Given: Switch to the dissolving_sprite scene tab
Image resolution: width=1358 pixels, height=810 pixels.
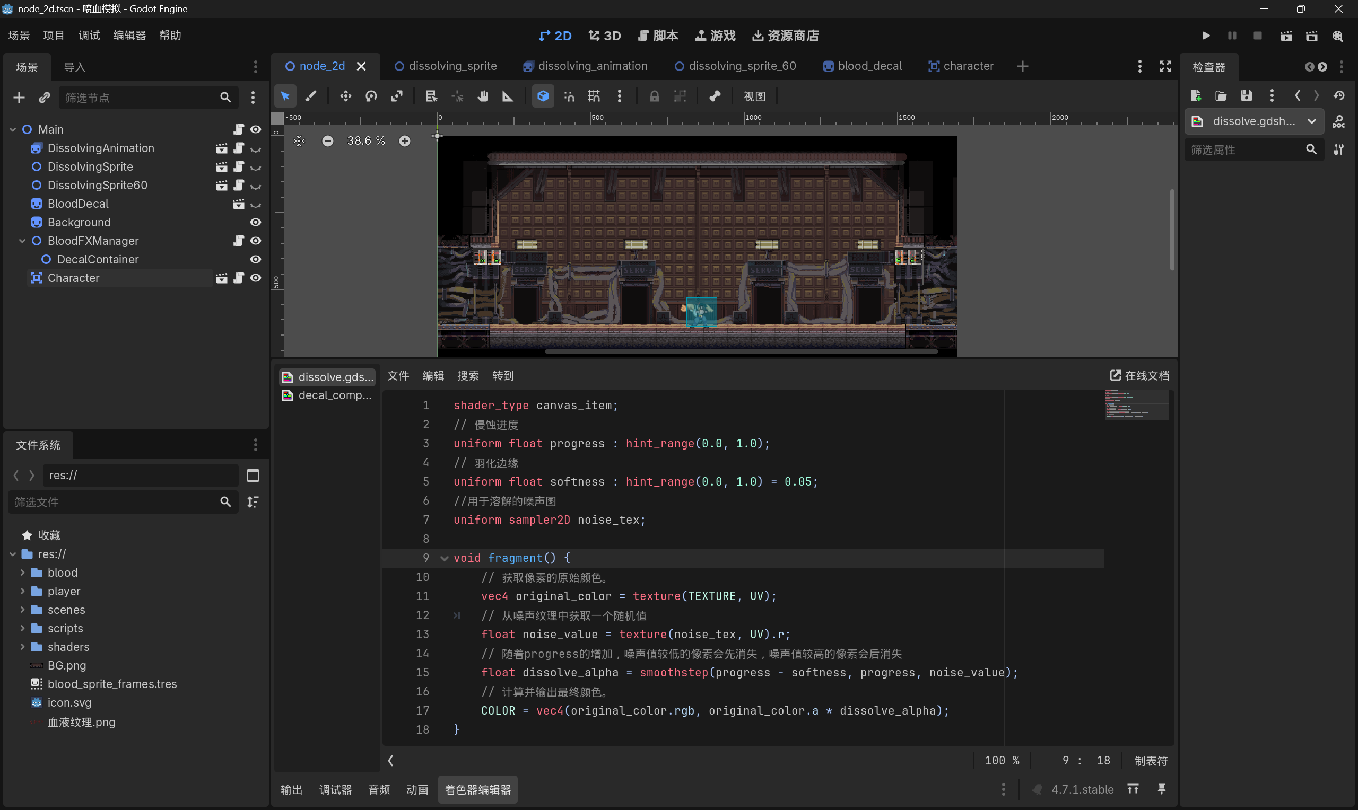Looking at the screenshot, I should click(446, 66).
